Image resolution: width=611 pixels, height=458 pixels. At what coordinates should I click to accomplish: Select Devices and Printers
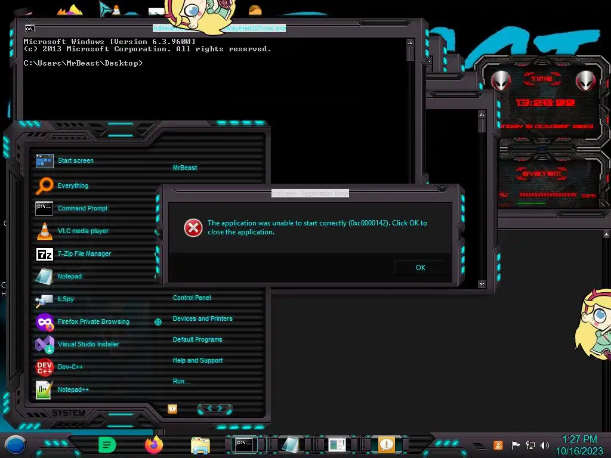coord(202,318)
